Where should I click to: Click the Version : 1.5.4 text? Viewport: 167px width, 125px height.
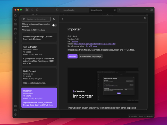(x=73, y=39)
